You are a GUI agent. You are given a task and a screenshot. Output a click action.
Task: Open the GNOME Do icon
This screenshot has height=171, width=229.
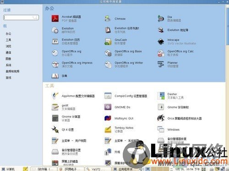point(108,107)
